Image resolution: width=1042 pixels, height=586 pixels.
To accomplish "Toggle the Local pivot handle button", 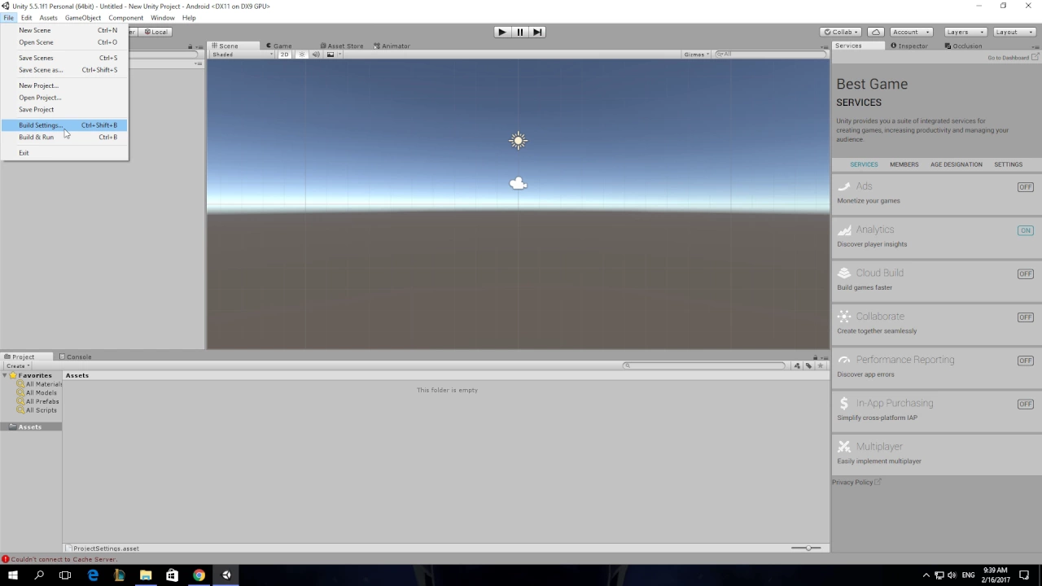I will point(155,32).
